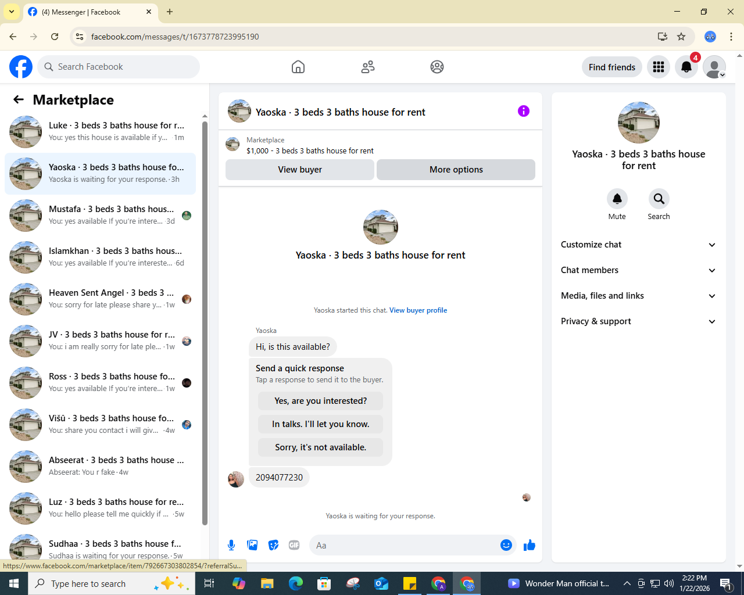Screen dimensions: 744x595
Task: Open the Islamkhan conversation
Action: coord(100,257)
